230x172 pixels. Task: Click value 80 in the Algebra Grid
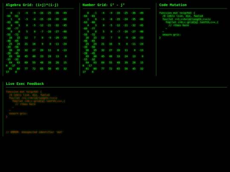(x=18, y=69)
